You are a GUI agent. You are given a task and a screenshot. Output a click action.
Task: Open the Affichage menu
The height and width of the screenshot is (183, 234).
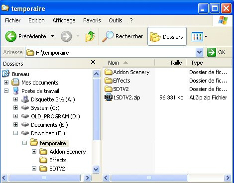(64, 20)
